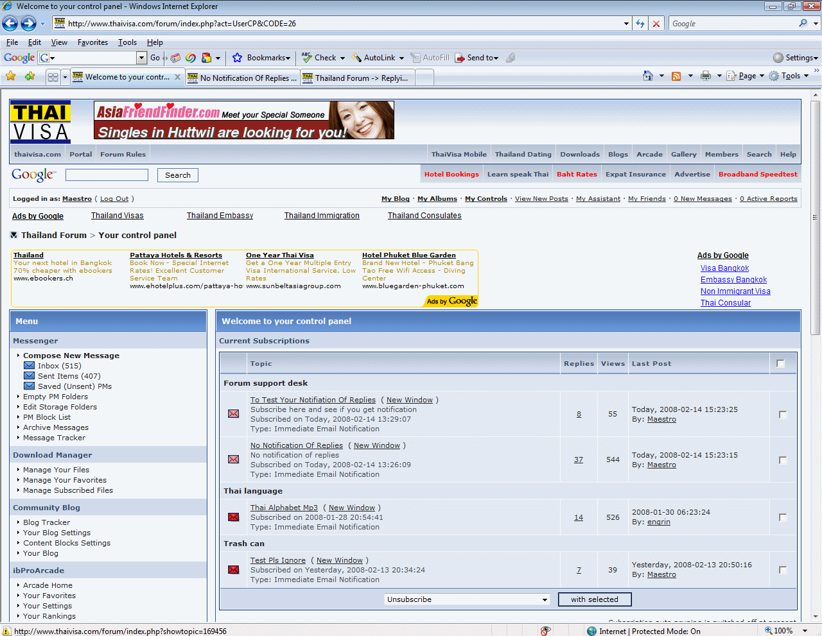Open the Compose New Message link

coord(71,356)
